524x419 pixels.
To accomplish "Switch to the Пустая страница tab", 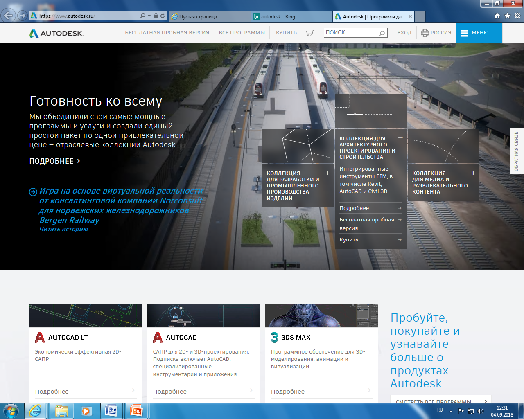I will tap(210, 16).
